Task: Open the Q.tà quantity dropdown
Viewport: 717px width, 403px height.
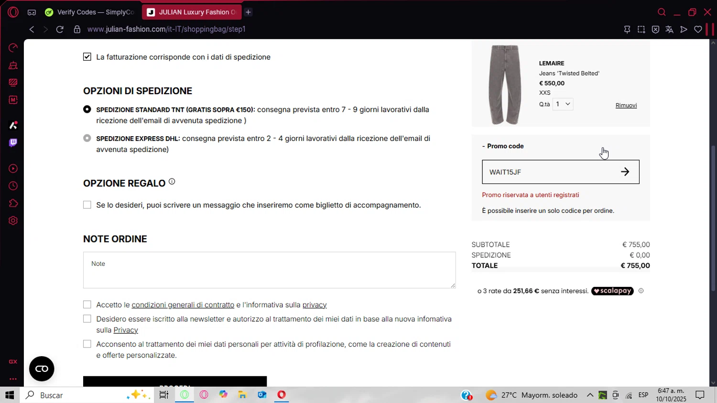Action: point(563,104)
